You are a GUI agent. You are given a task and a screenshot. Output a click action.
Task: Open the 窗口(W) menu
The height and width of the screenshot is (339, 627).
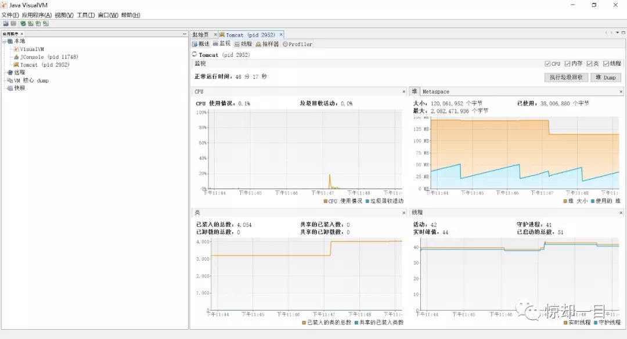click(108, 15)
